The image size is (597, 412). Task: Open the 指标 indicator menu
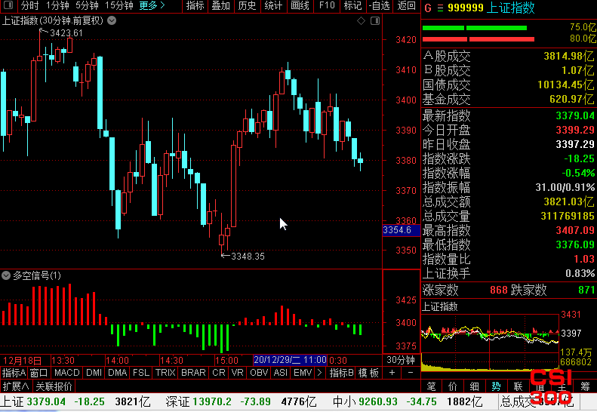[195, 5]
